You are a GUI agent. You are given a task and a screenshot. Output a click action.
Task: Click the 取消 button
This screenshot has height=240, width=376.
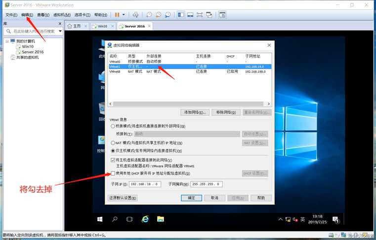pyautogui.click(x=214, y=198)
